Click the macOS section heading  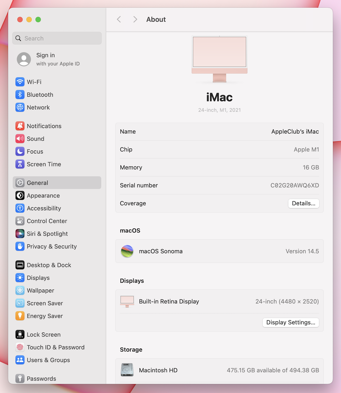(x=130, y=231)
